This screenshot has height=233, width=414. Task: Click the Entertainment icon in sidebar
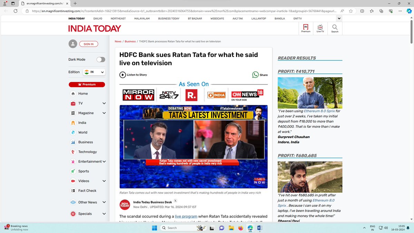(73, 162)
